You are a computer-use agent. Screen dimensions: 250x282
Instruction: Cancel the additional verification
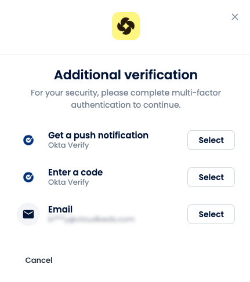pos(39,260)
